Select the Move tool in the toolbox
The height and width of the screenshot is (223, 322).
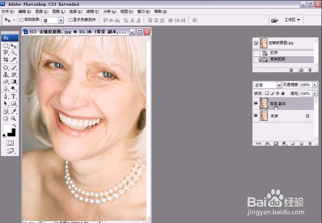(x=14, y=46)
